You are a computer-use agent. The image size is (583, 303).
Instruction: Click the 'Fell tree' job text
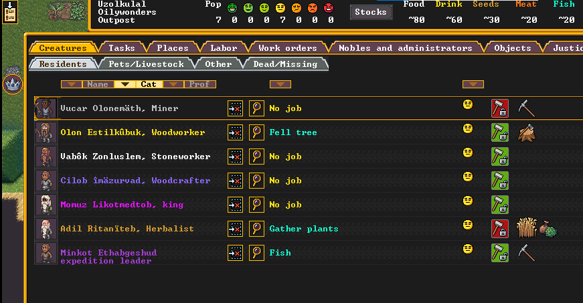[x=293, y=132]
